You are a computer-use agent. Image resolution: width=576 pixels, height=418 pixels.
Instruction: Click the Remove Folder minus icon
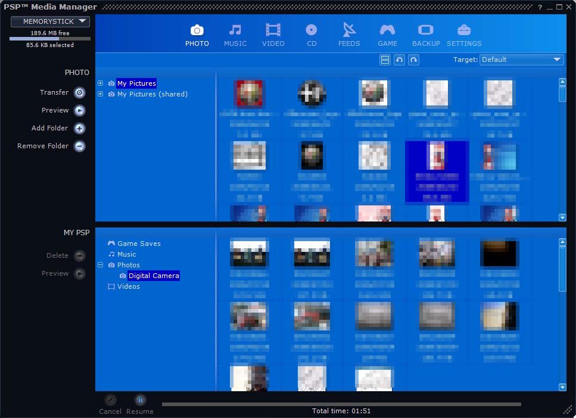coord(79,146)
